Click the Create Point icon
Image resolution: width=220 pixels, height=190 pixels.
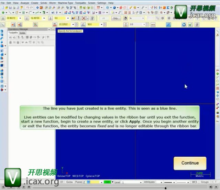[3, 13]
